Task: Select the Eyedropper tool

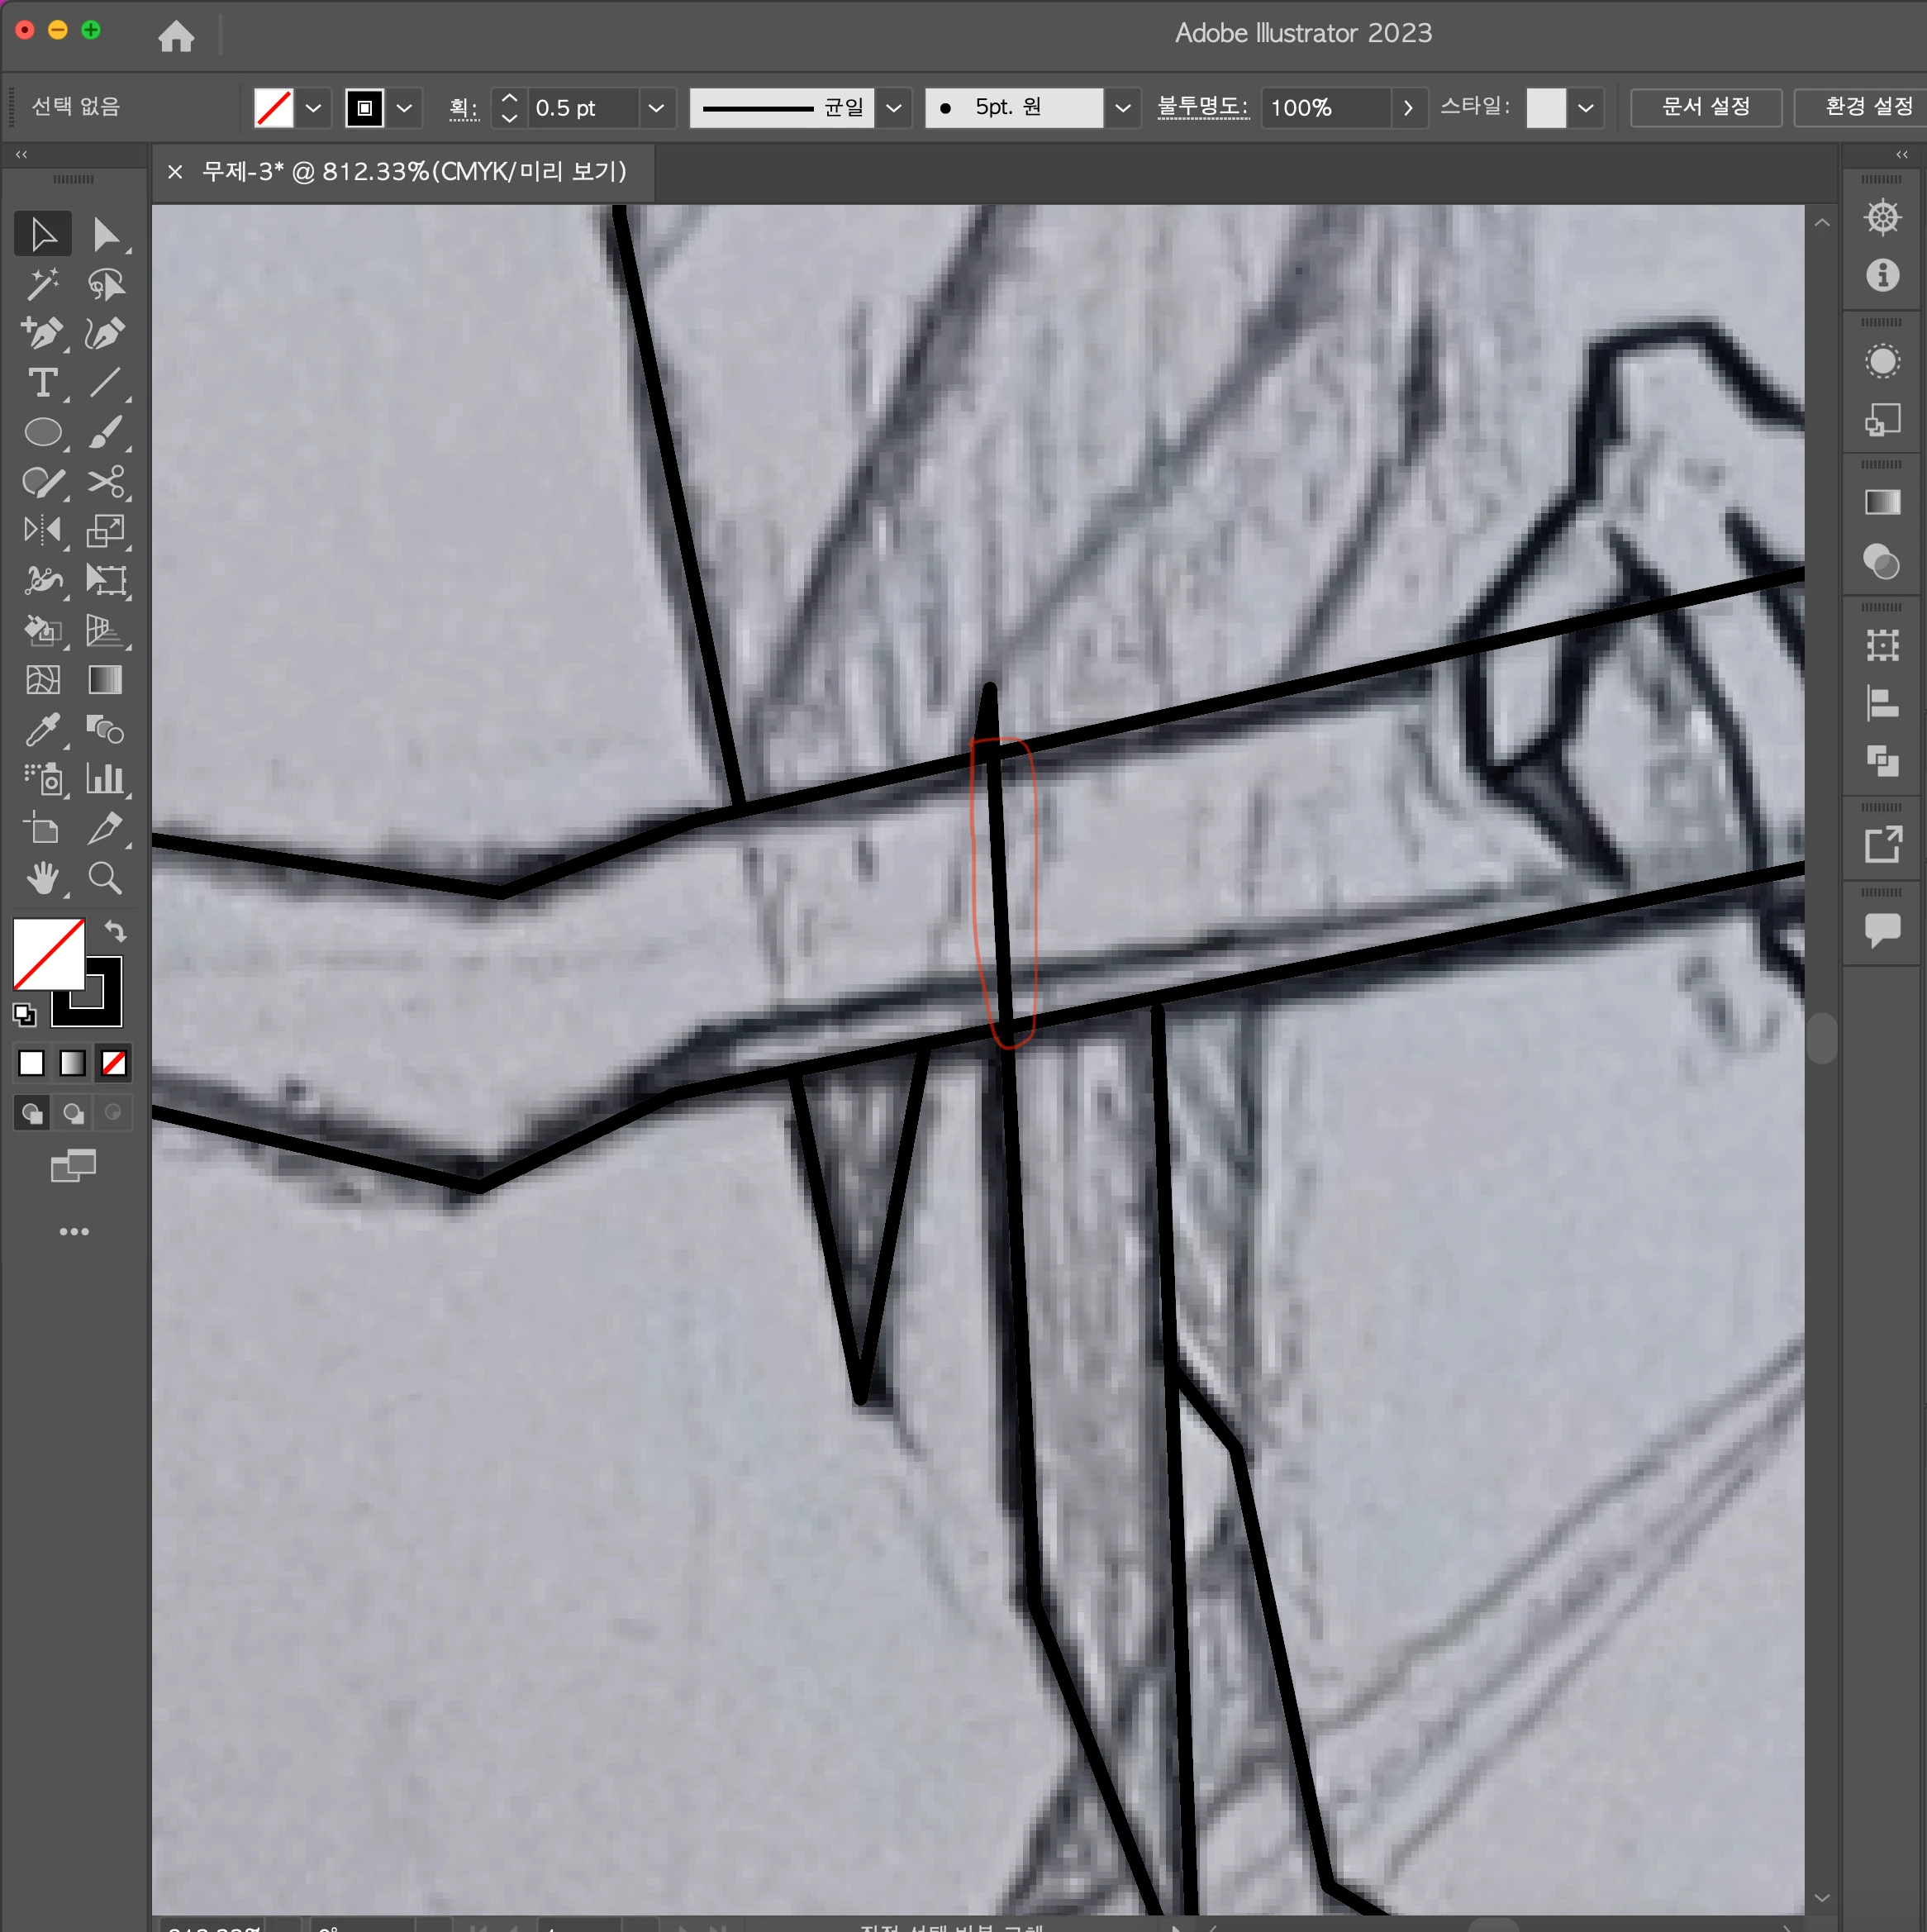Action: (x=42, y=729)
